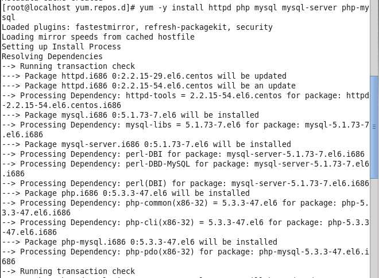This screenshot has height=278, width=379.
Task: Click the 'Setting up Install Process' line
Action: 61,47
